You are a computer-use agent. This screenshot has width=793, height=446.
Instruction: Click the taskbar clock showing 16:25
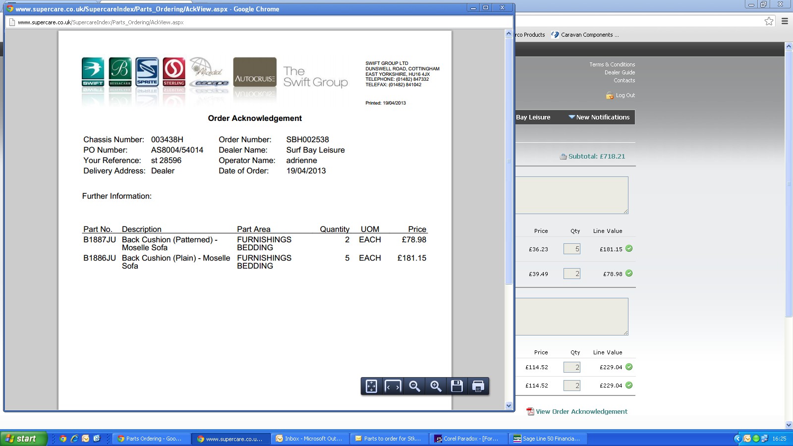point(779,439)
